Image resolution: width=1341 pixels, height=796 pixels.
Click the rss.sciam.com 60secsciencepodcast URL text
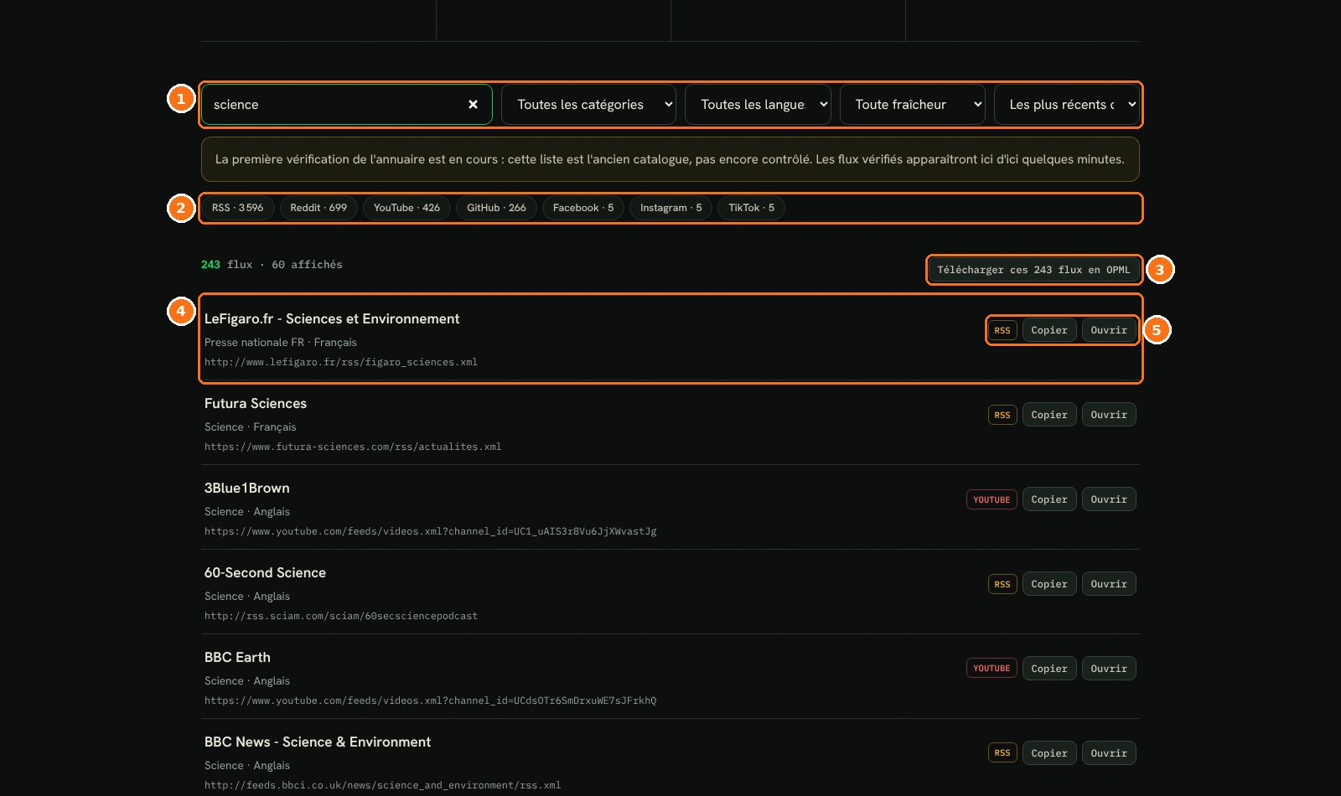(341, 616)
